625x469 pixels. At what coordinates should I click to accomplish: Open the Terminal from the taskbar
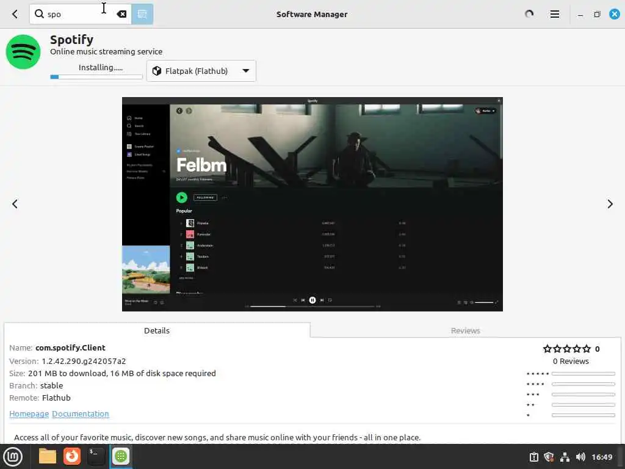pyautogui.click(x=96, y=456)
